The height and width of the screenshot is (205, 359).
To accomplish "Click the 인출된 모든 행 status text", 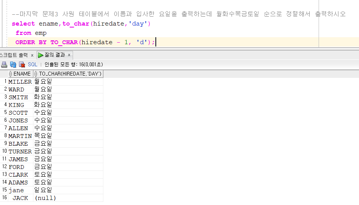I will [73, 65].
